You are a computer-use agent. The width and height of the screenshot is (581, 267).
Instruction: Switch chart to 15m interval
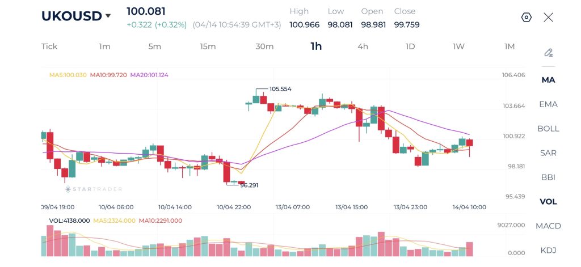[208, 46]
